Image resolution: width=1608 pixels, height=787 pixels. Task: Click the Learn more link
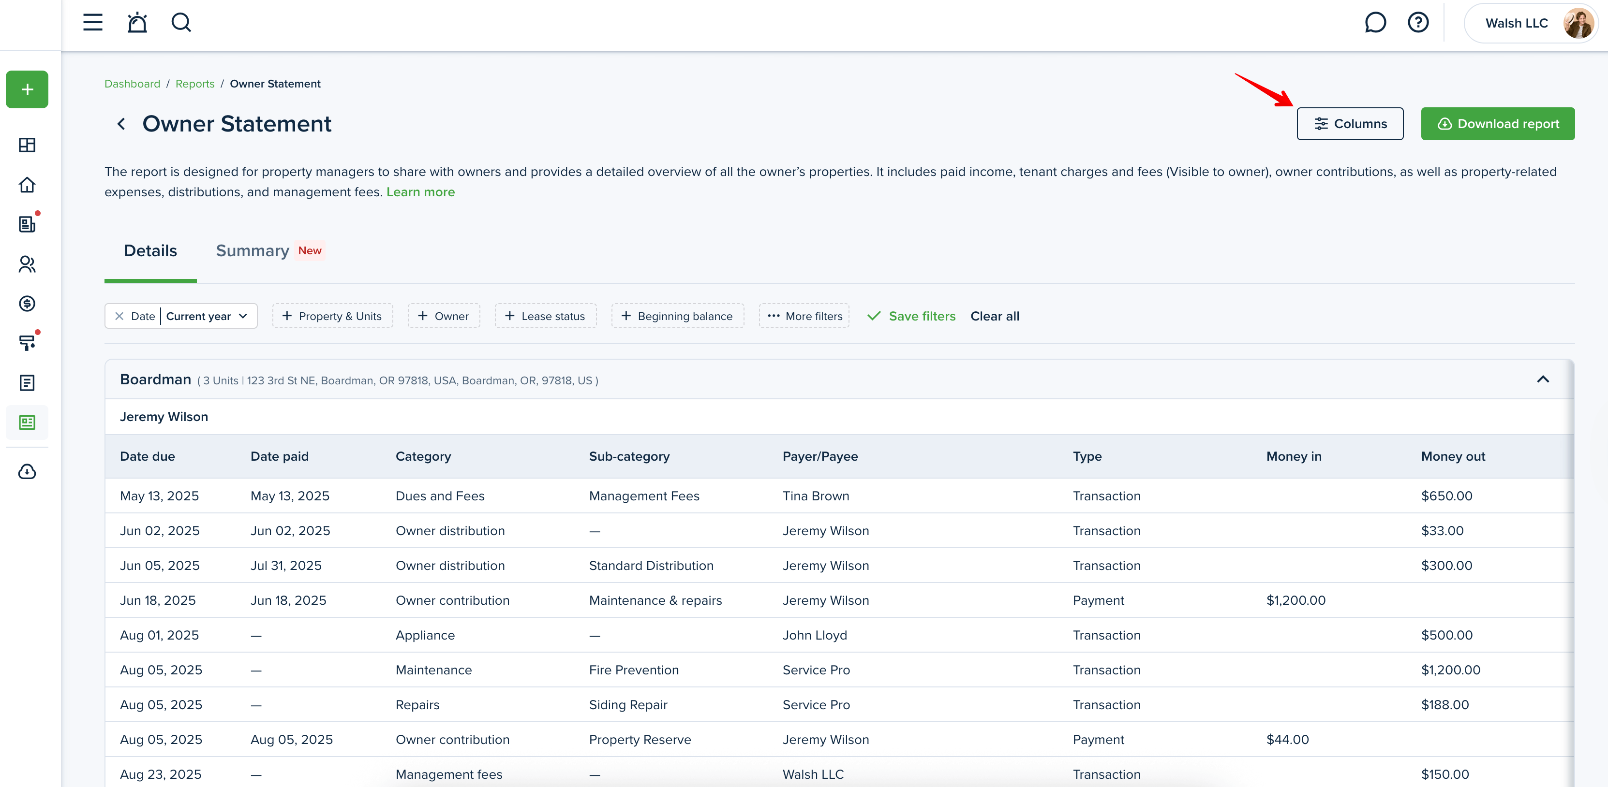[420, 192]
